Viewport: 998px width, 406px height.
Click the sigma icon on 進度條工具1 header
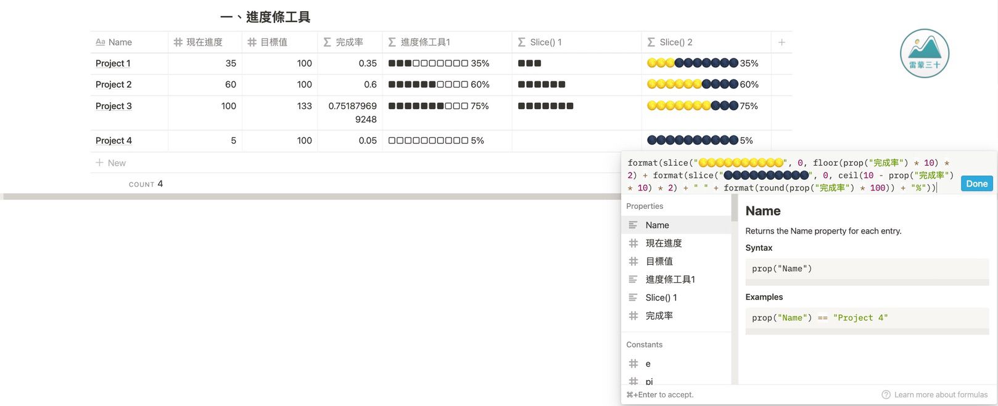tap(392, 43)
